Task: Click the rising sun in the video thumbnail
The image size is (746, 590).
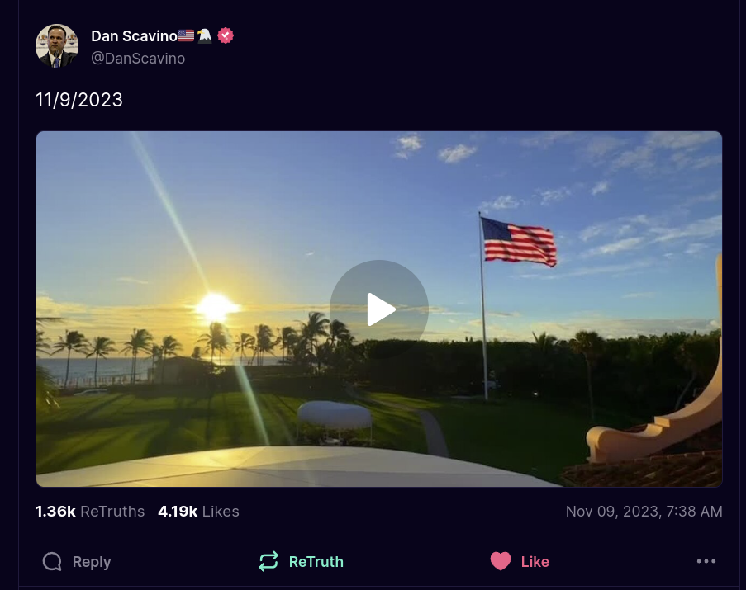Action: point(216,307)
